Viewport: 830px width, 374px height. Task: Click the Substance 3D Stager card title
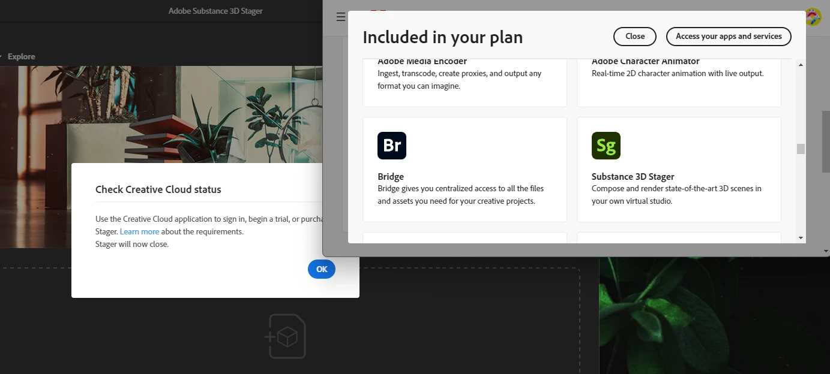point(633,177)
